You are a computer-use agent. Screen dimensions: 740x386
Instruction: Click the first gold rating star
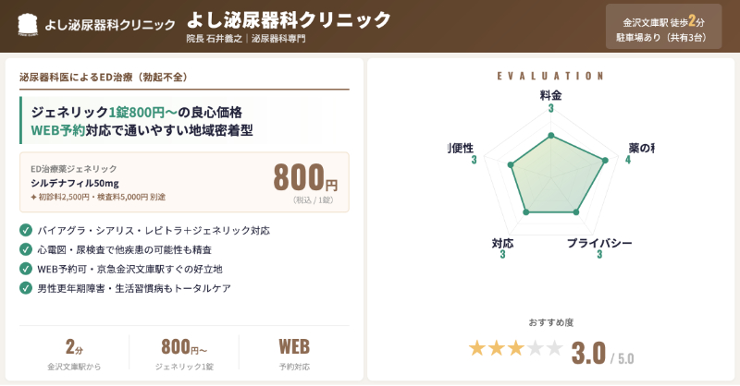tap(477, 349)
